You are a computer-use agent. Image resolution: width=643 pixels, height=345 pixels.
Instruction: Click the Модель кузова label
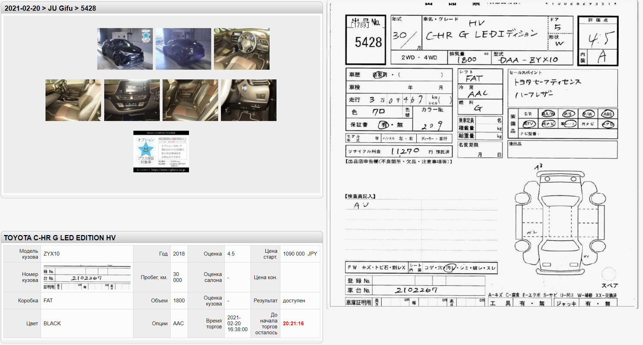[28, 254]
